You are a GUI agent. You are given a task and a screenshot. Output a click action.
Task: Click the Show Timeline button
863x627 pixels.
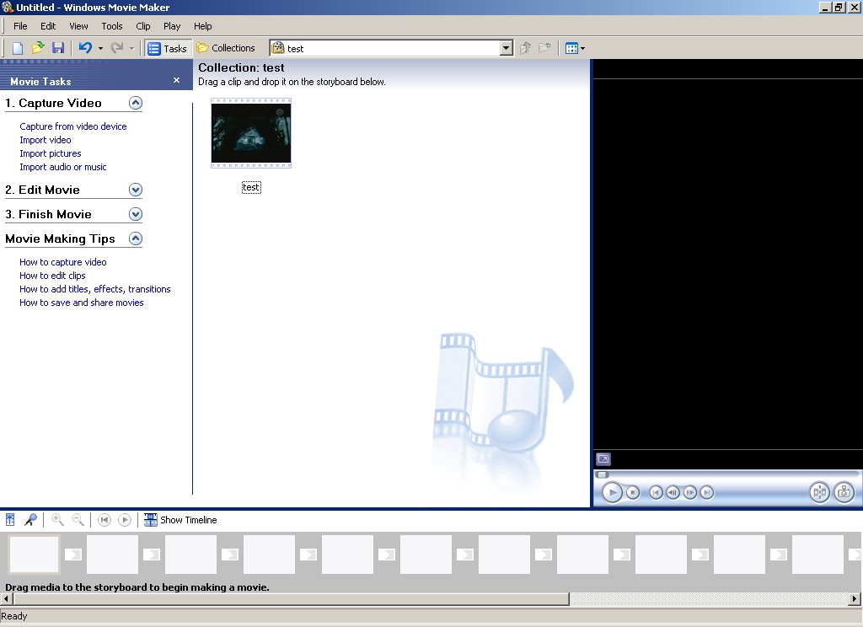pyautogui.click(x=180, y=520)
